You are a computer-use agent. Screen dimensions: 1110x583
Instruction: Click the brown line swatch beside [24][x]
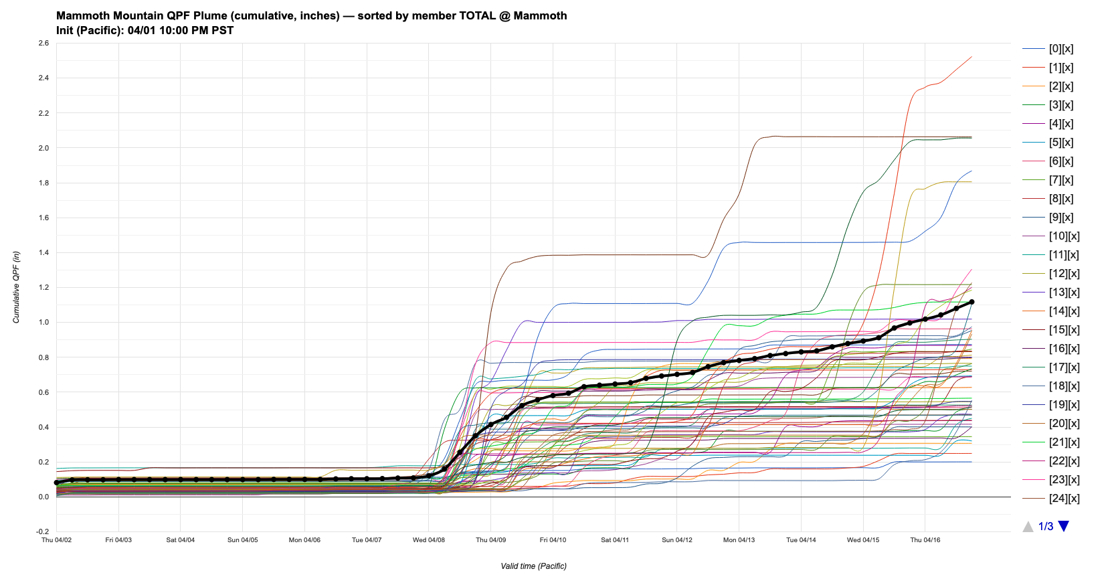coord(1034,499)
